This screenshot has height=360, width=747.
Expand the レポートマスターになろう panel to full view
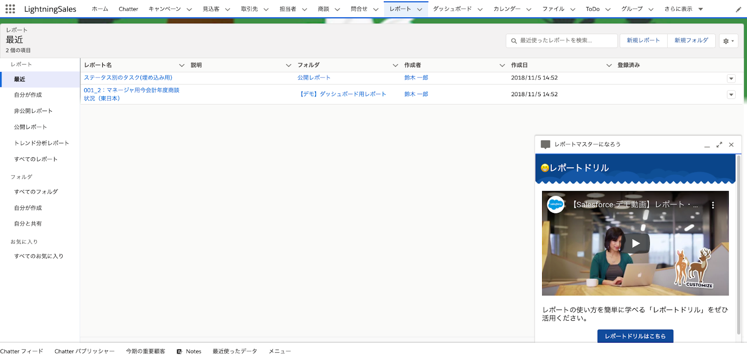(719, 145)
